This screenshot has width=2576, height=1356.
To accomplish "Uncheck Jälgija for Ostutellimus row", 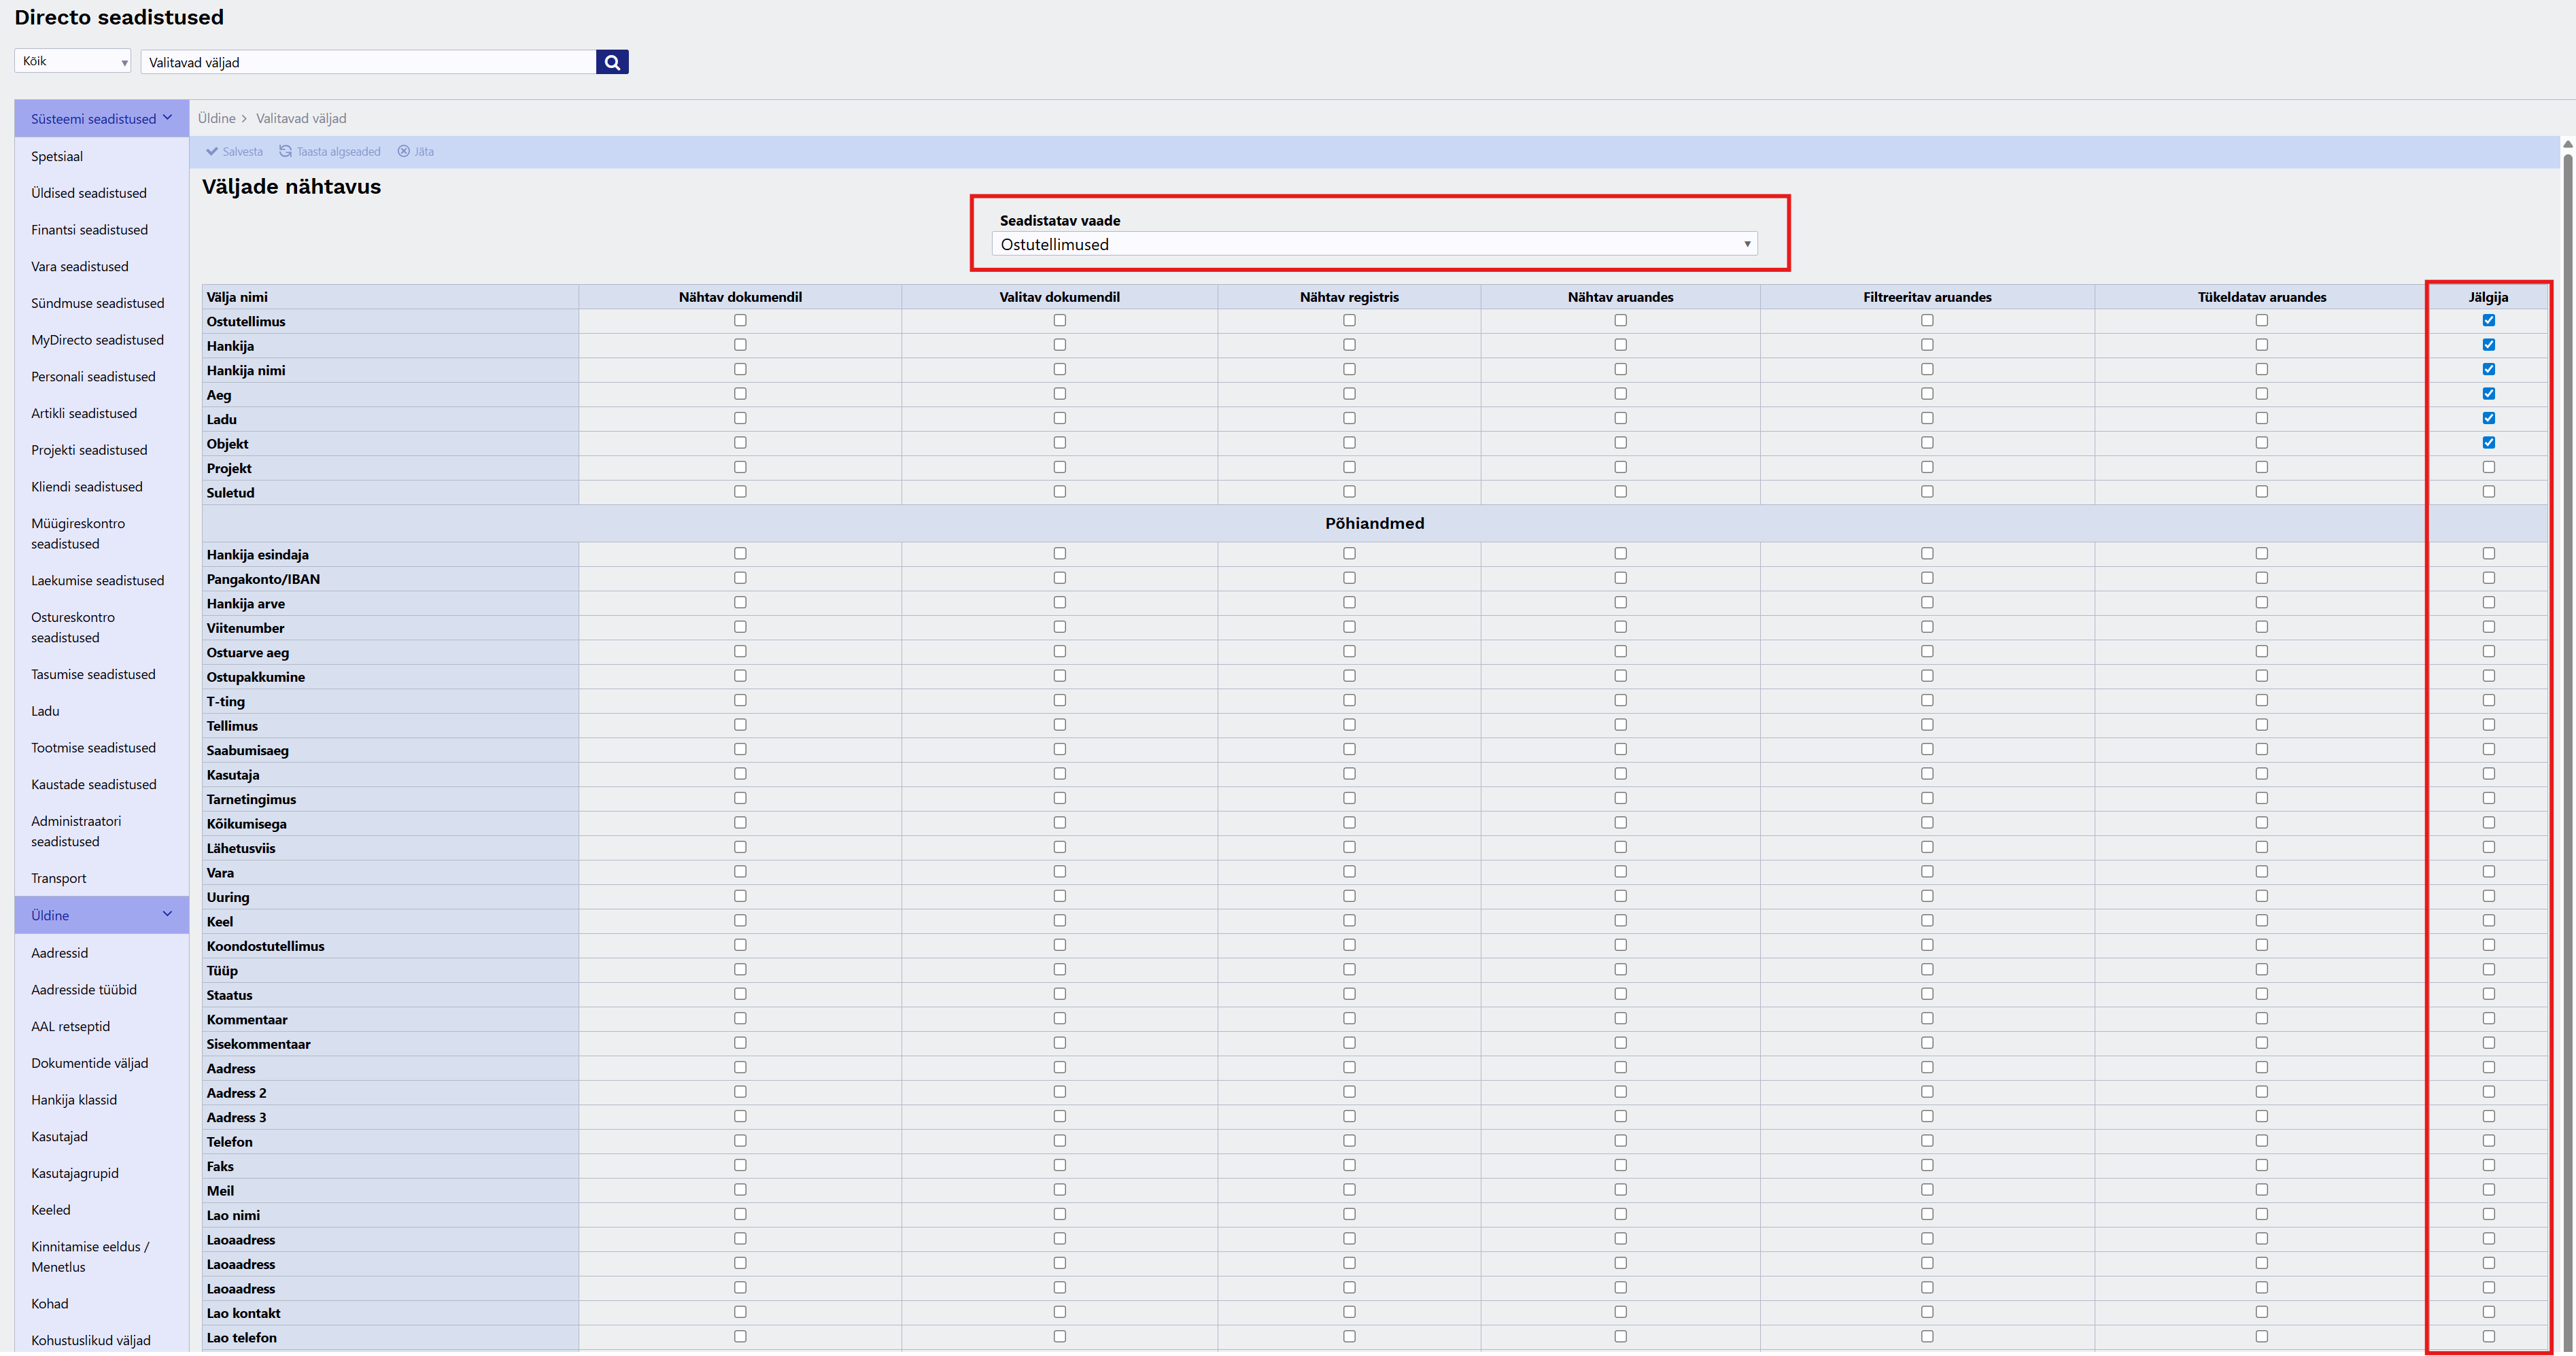I will click(2488, 321).
